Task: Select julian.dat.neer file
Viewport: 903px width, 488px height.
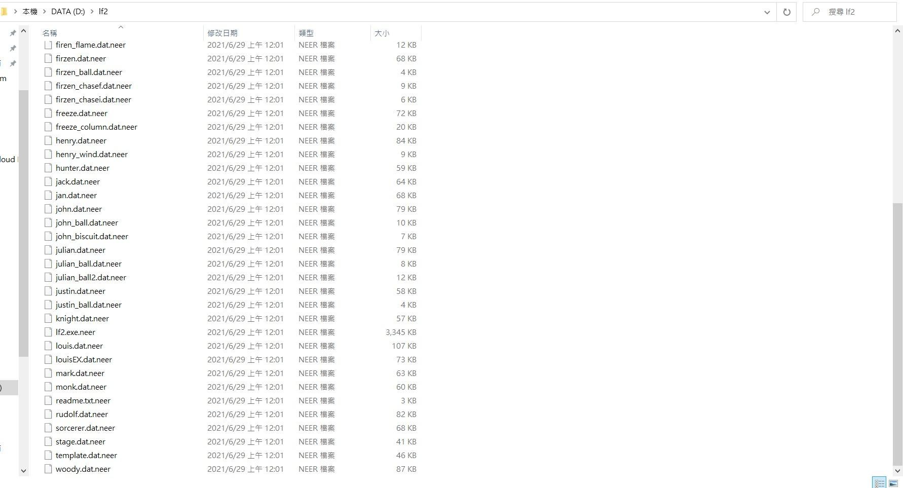Action: click(81, 250)
